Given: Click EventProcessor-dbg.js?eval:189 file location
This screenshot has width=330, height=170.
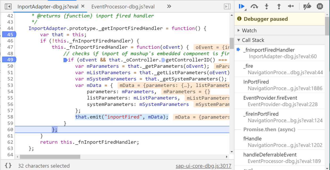Looking at the screenshot, I should [x=284, y=161].
